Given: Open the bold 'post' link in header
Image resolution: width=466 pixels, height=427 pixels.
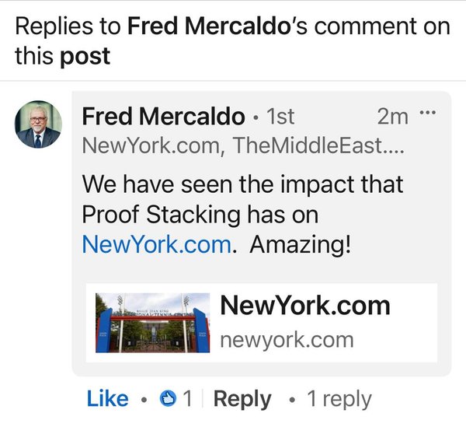Looking at the screenshot, I should pos(85,56).
